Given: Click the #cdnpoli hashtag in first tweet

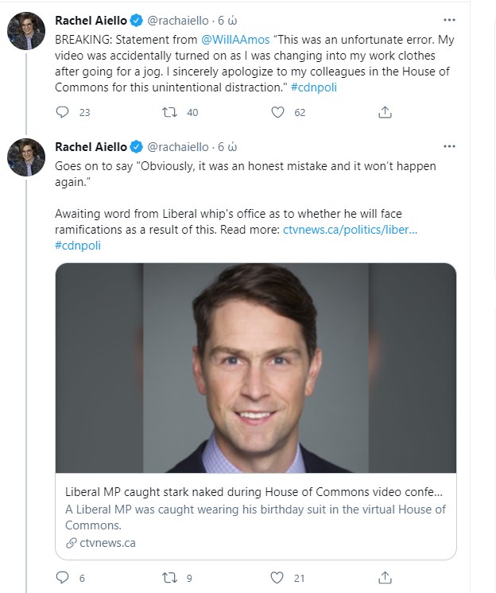Looking at the screenshot, I should point(313,87).
